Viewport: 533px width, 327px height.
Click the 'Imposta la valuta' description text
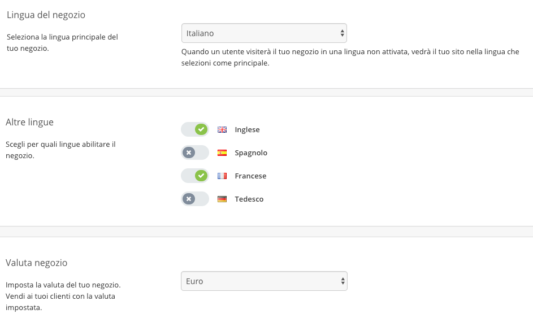click(x=63, y=296)
